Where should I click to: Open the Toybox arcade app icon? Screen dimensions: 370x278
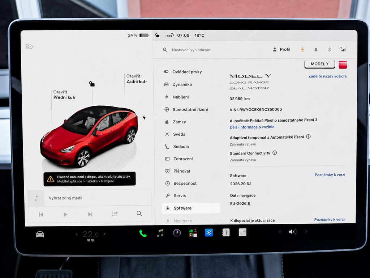pos(193,233)
